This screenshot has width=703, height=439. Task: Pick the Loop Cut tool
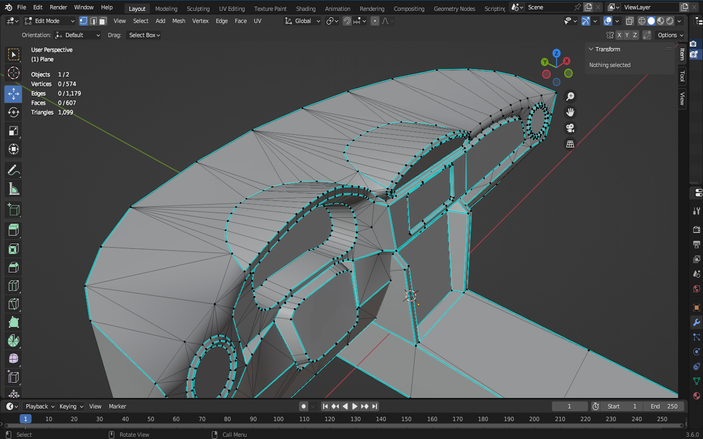[13, 286]
